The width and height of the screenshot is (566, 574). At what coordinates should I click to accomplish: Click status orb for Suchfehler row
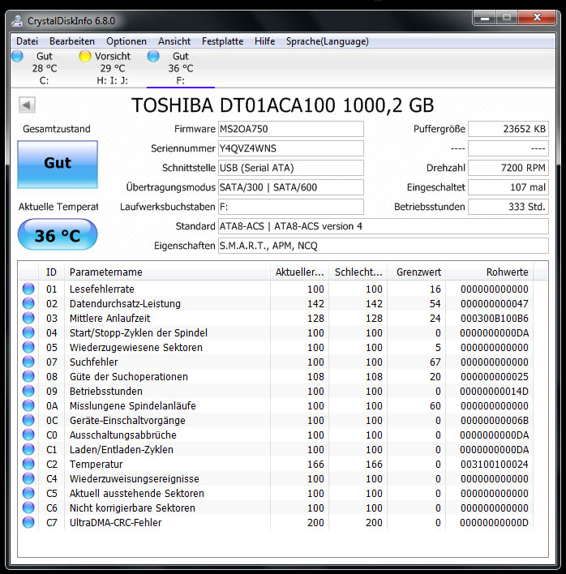[28, 362]
